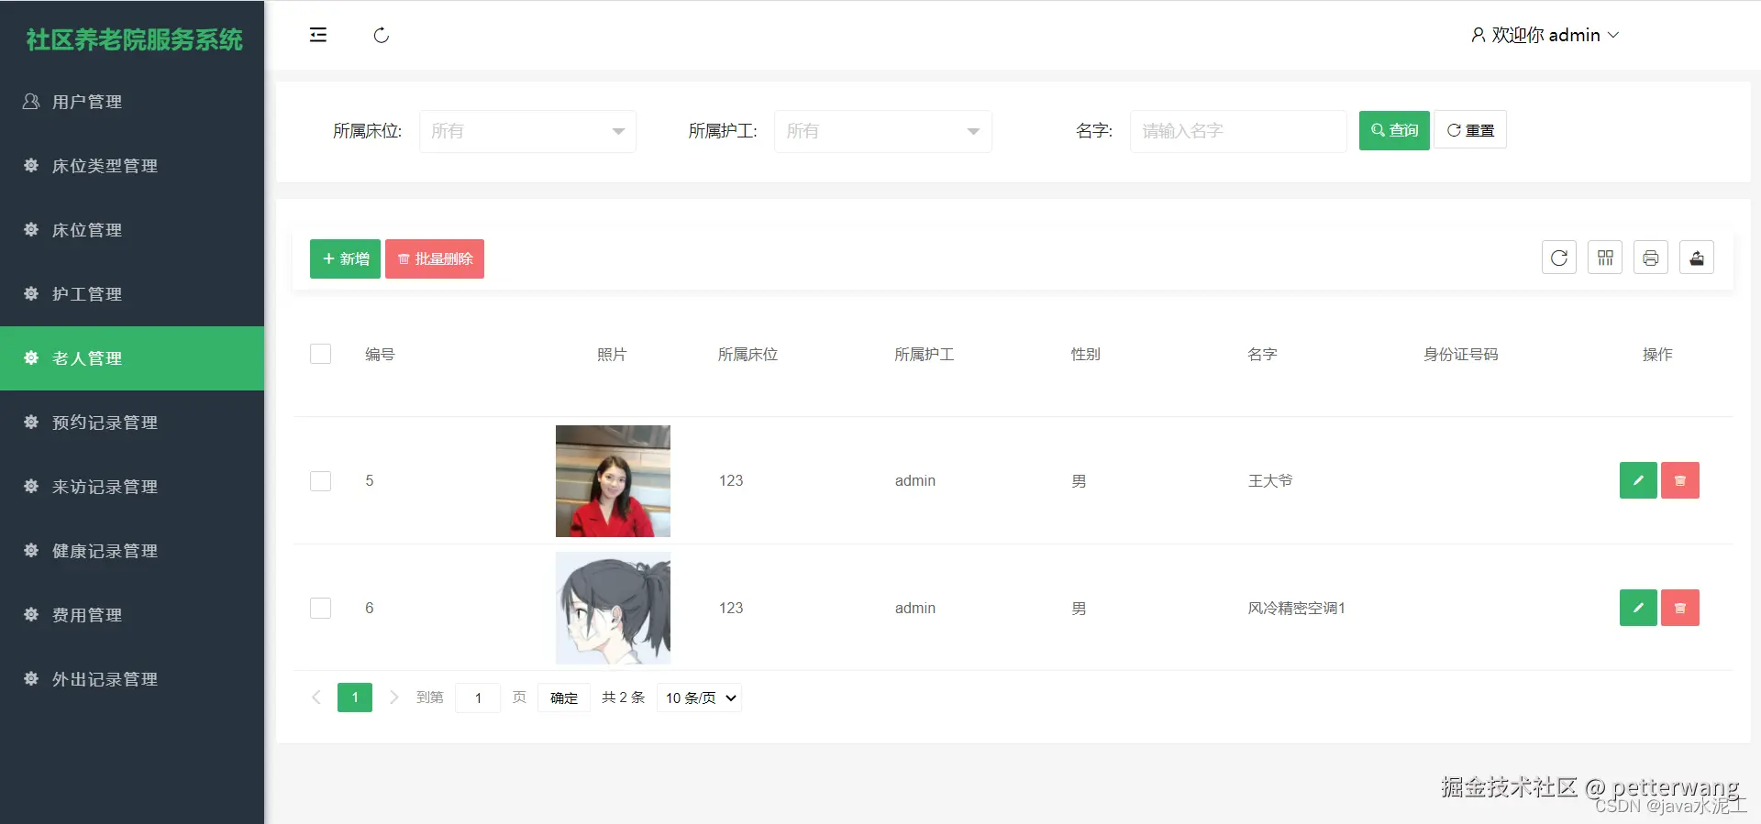This screenshot has width=1761, height=824.
Task: Click the green edit icon for 风冷精密空调1
Action: point(1638,608)
